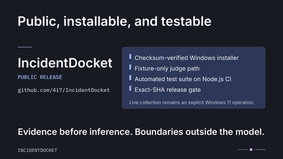Open the github.com/4i7/IncidentDocket link
Screen dimensions: 283x159
click(x=64, y=90)
